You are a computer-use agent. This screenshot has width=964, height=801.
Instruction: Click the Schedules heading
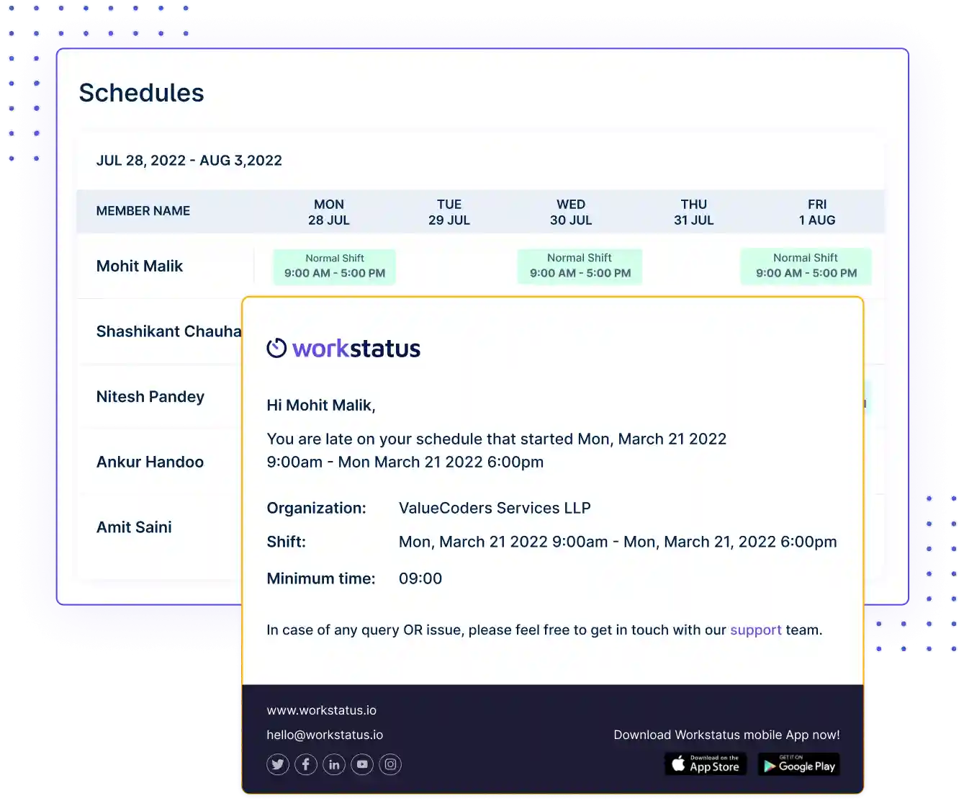pyautogui.click(x=142, y=93)
